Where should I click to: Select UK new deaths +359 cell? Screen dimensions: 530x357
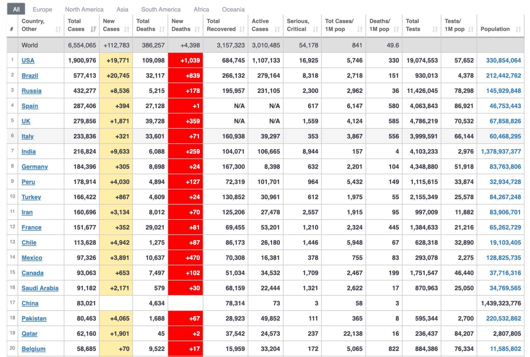tap(185, 121)
